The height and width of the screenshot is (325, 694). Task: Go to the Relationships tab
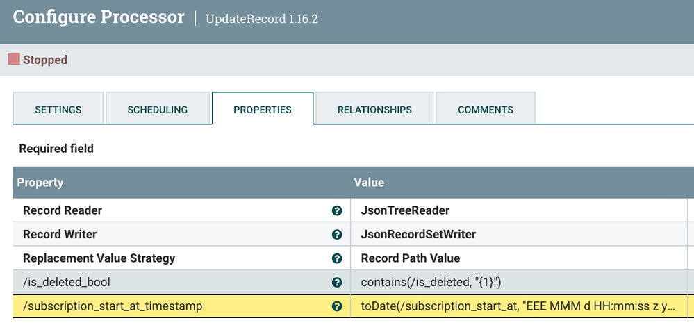[x=374, y=108]
